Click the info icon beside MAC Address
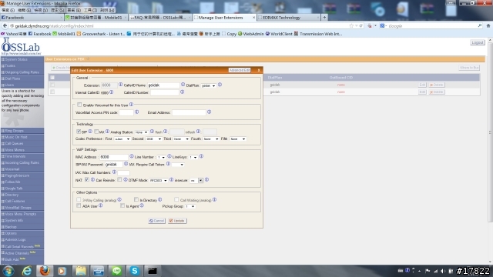Image resolution: width=493 pixels, height=277 pixels. [132, 156]
